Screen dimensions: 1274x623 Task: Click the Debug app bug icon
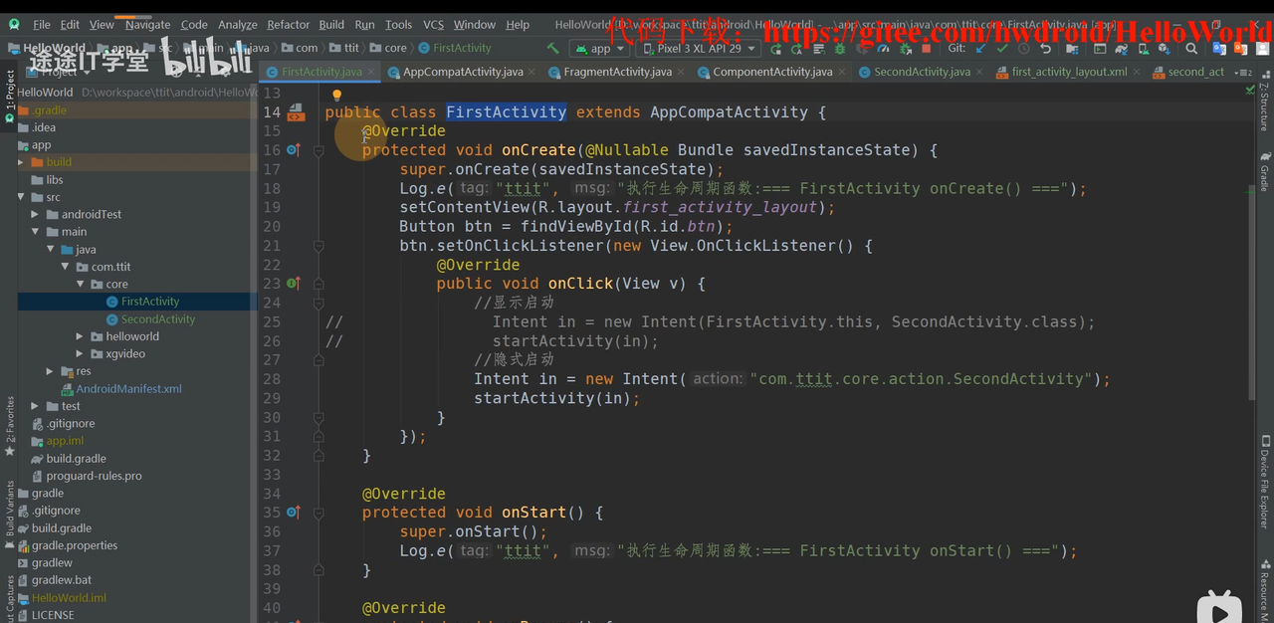click(x=840, y=48)
